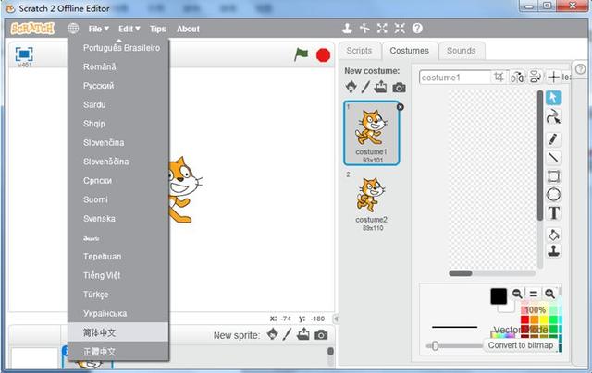Zoom in the paint canvas
592x373 pixels.
click(x=549, y=294)
